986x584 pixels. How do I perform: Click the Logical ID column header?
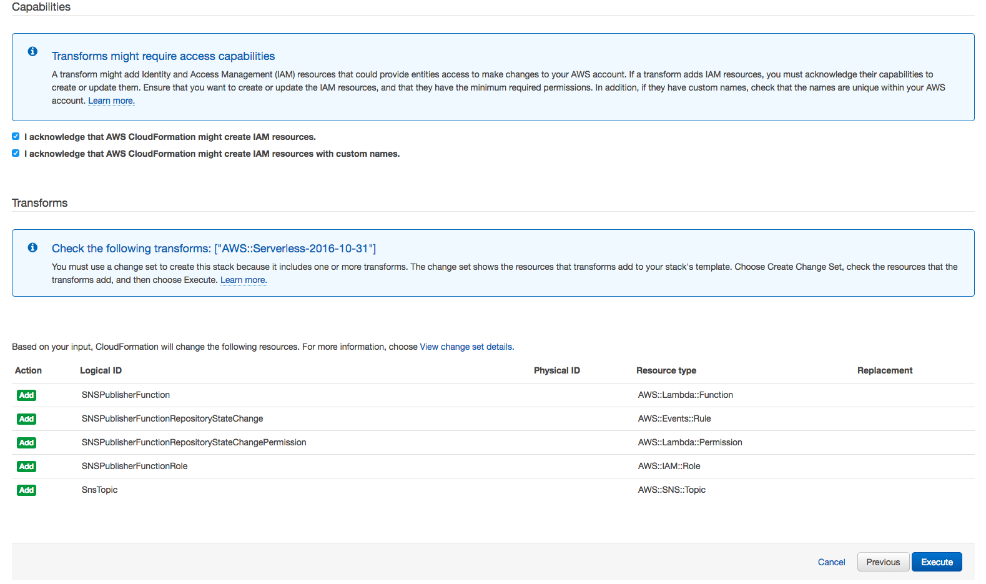click(x=101, y=370)
